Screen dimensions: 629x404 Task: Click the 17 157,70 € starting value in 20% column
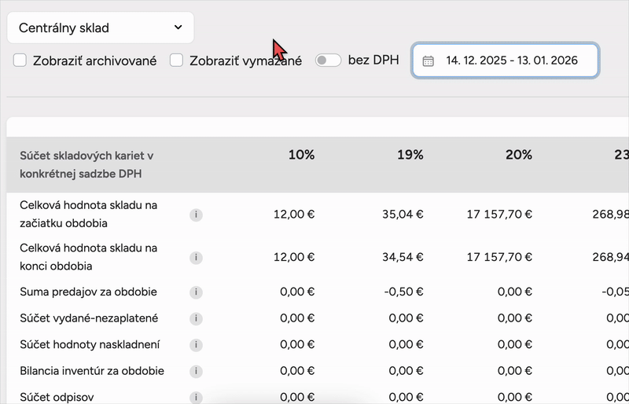tap(499, 214)
